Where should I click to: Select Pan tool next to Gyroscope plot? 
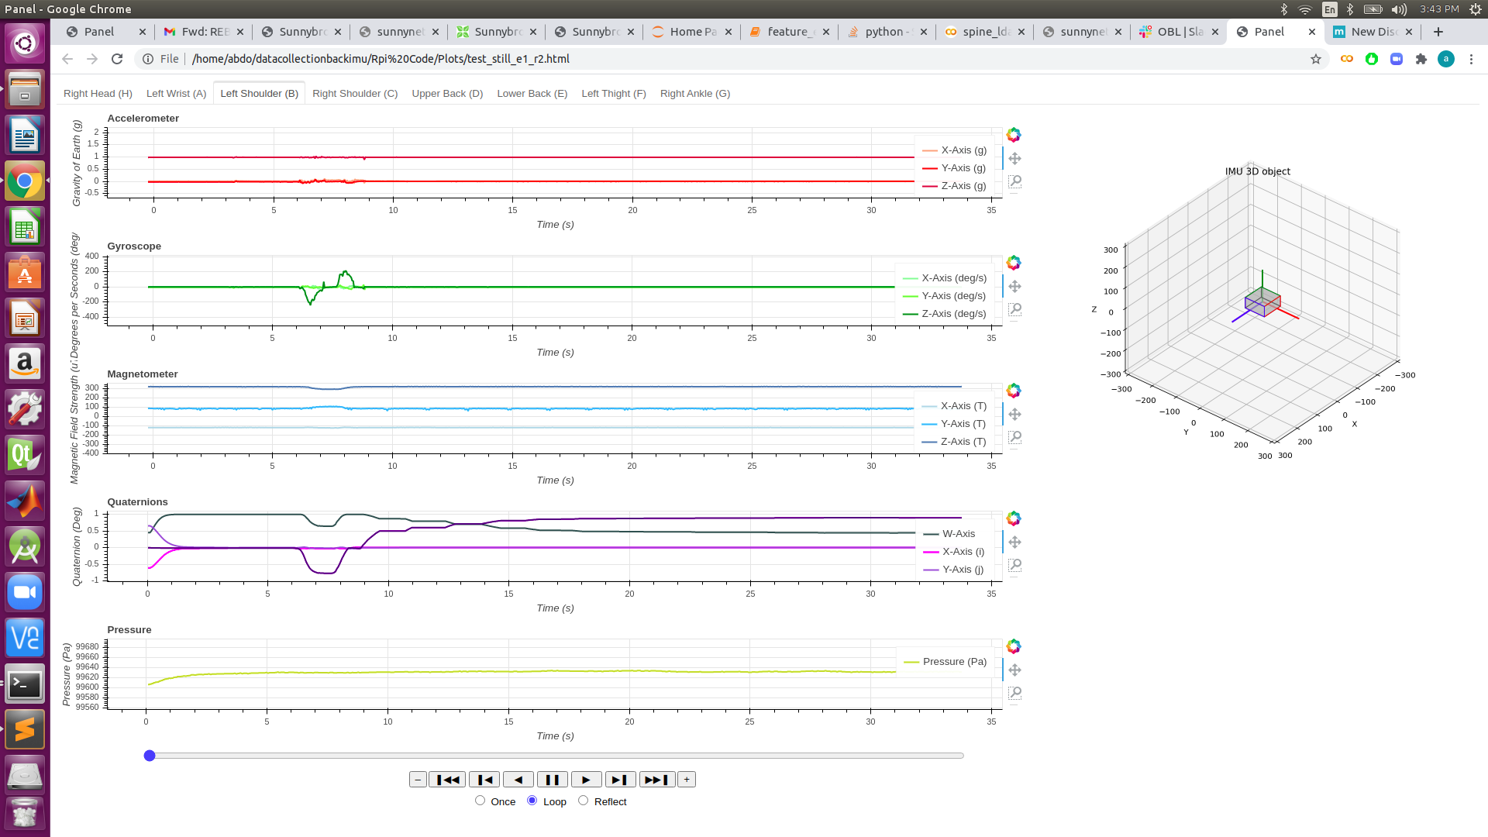coord(1014,286)
